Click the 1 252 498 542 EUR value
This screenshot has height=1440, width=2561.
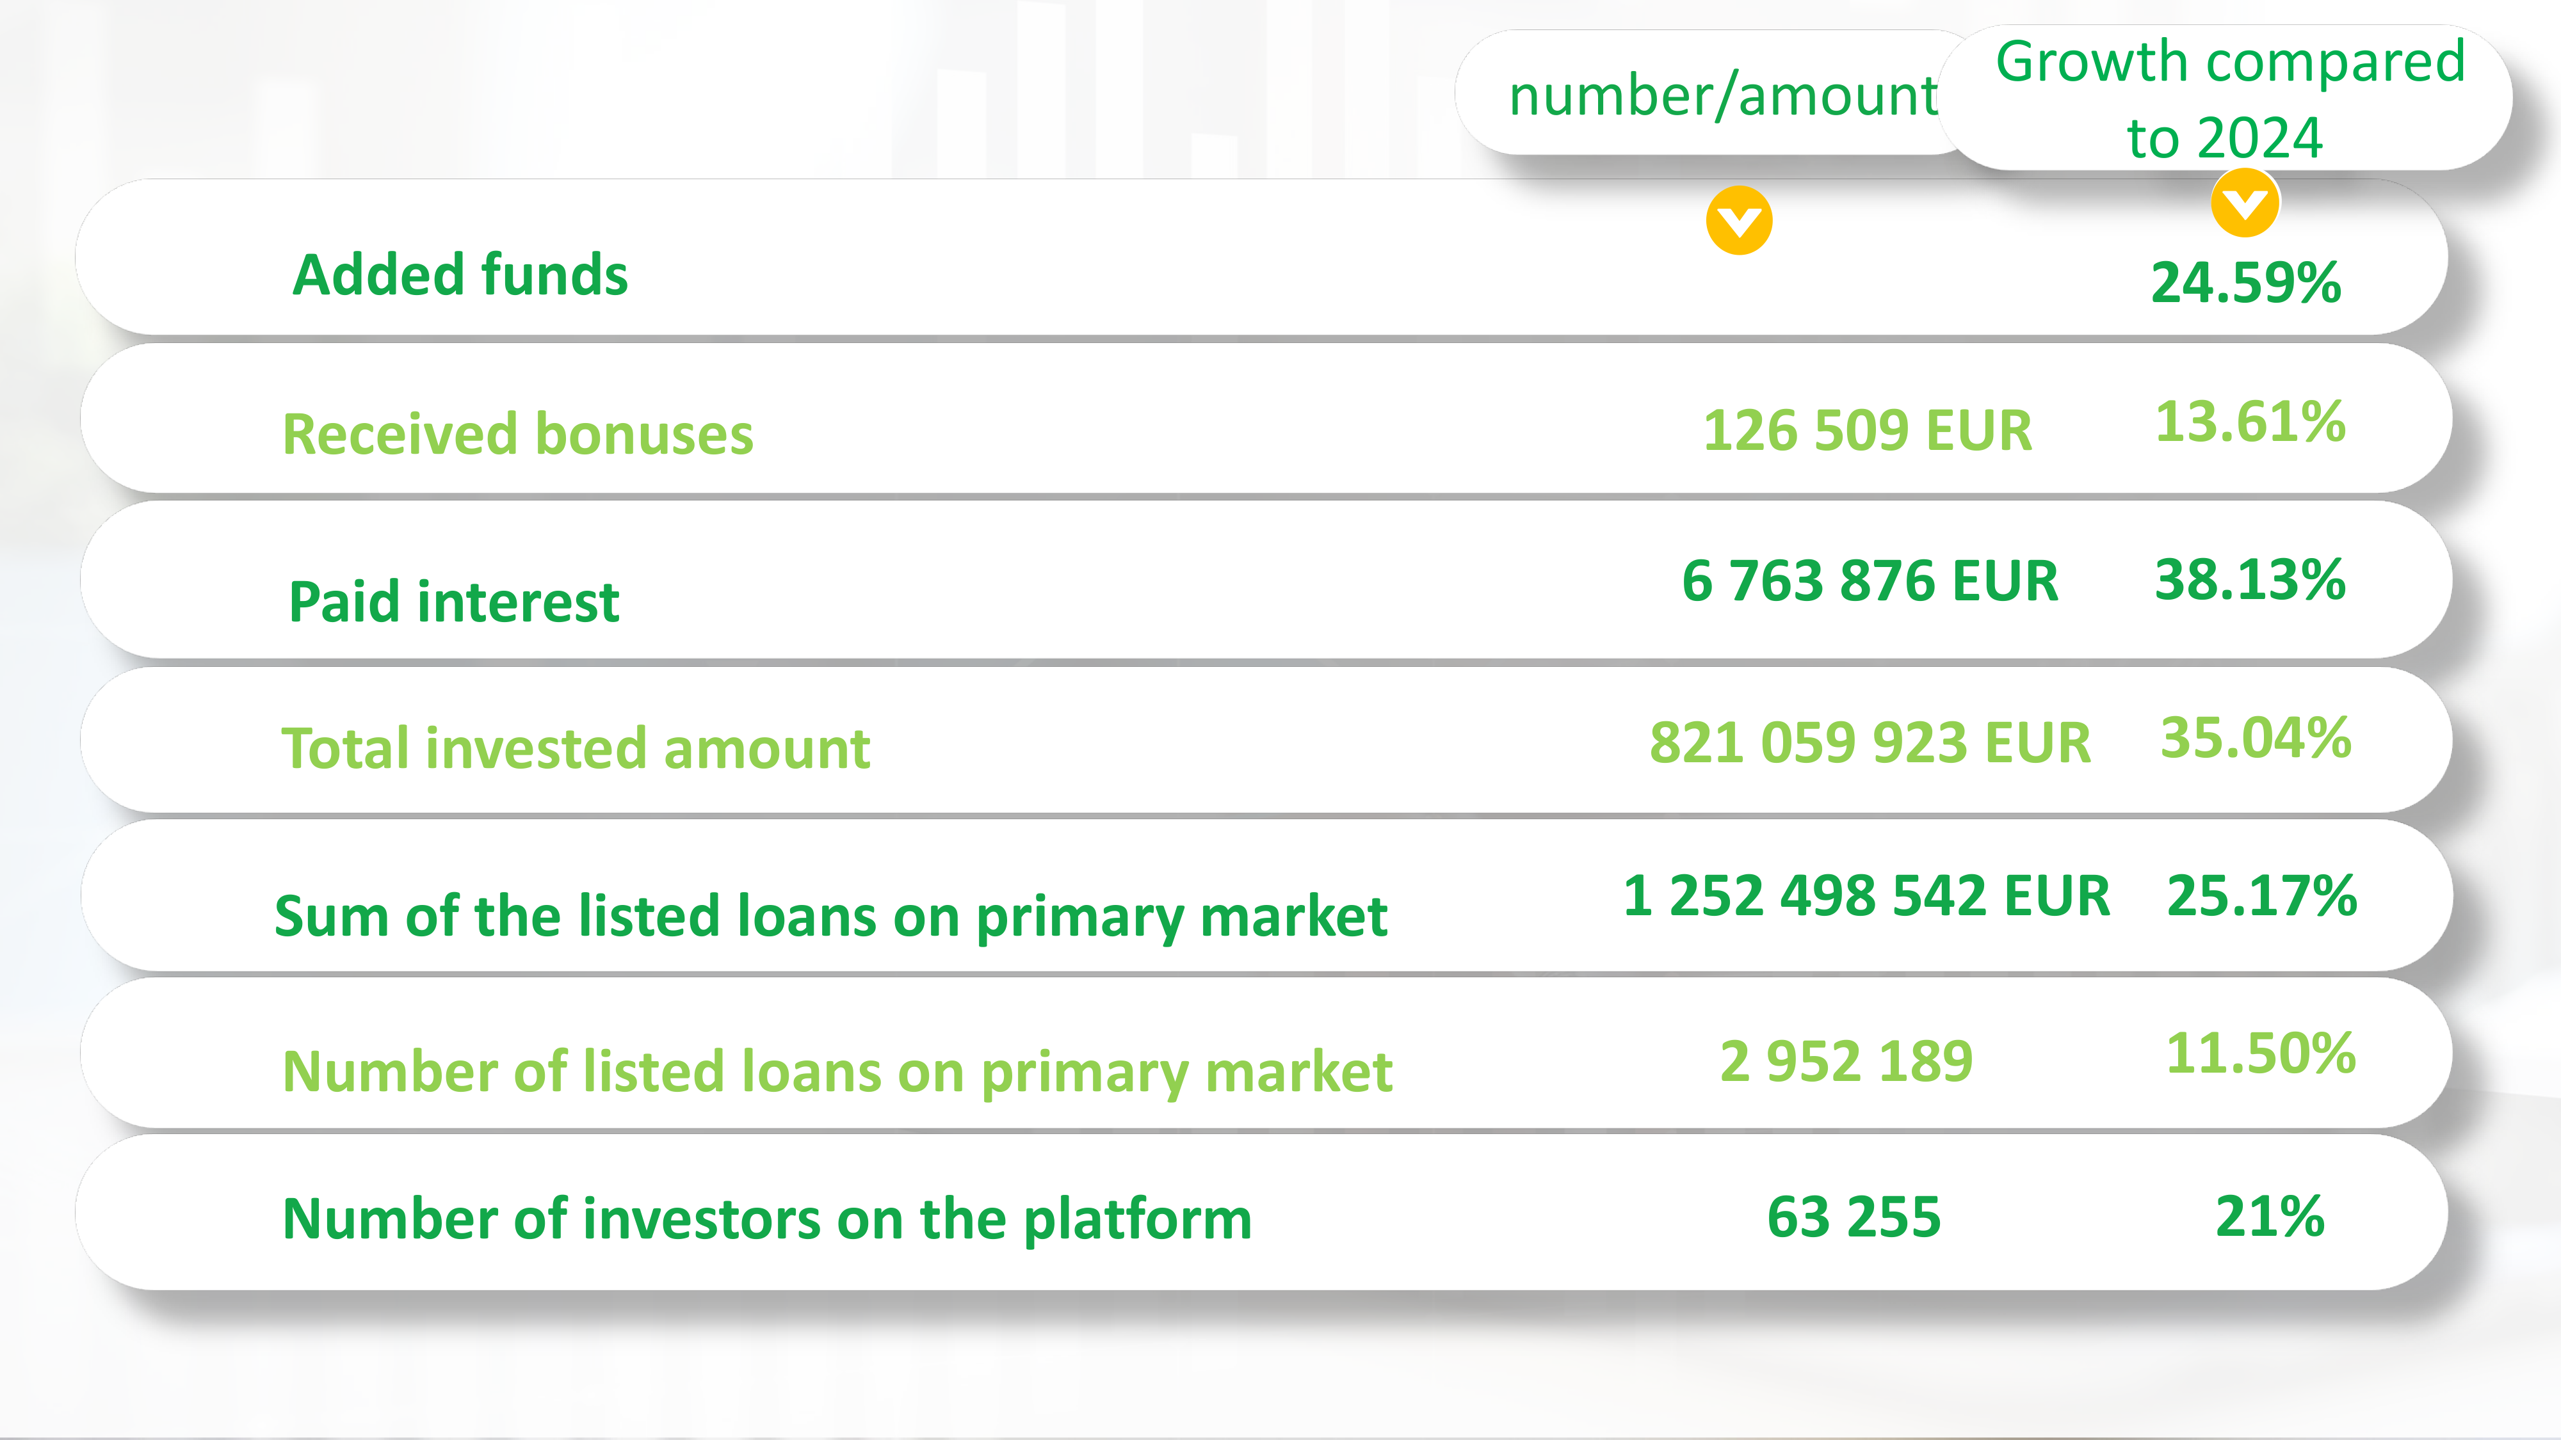coord(1866,895)
